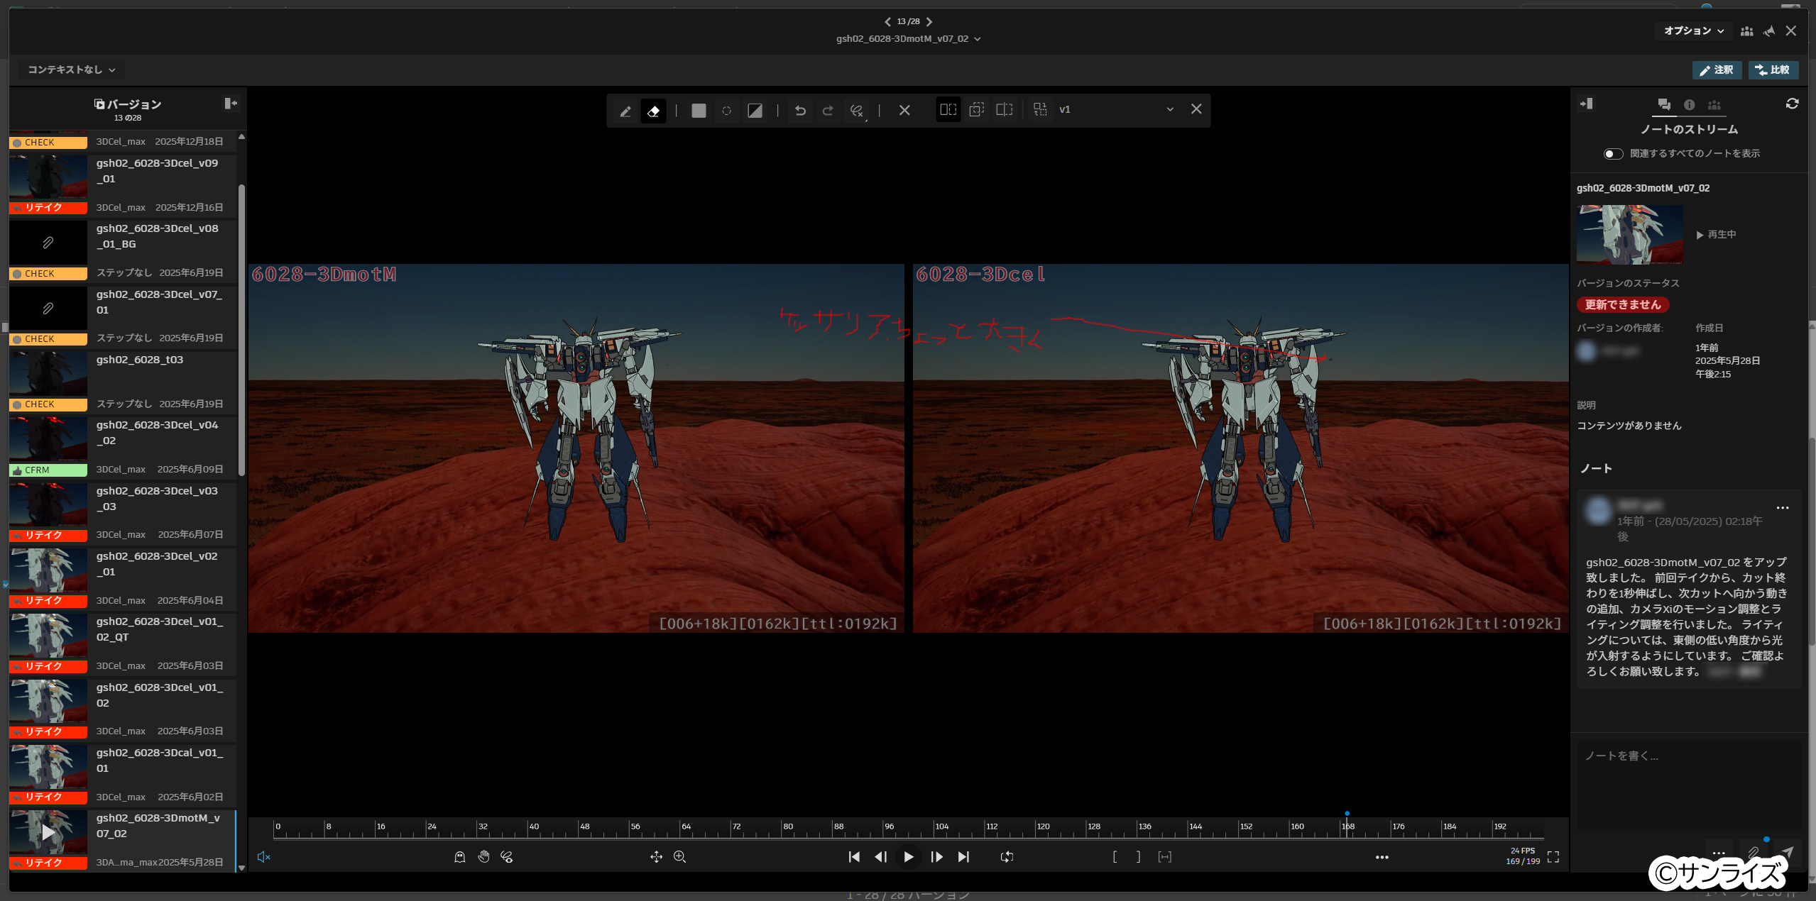Select the pencil drawing tool
This screenshot has height=901, width=1816.
(625, 111)
